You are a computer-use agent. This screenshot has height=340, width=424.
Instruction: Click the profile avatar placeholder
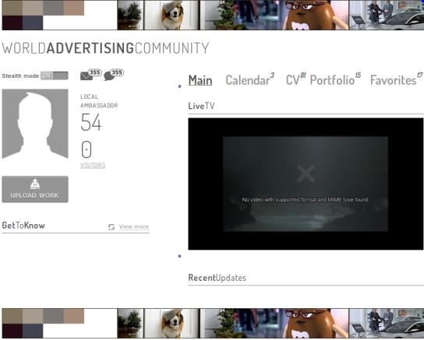click(x=35, y=124)
